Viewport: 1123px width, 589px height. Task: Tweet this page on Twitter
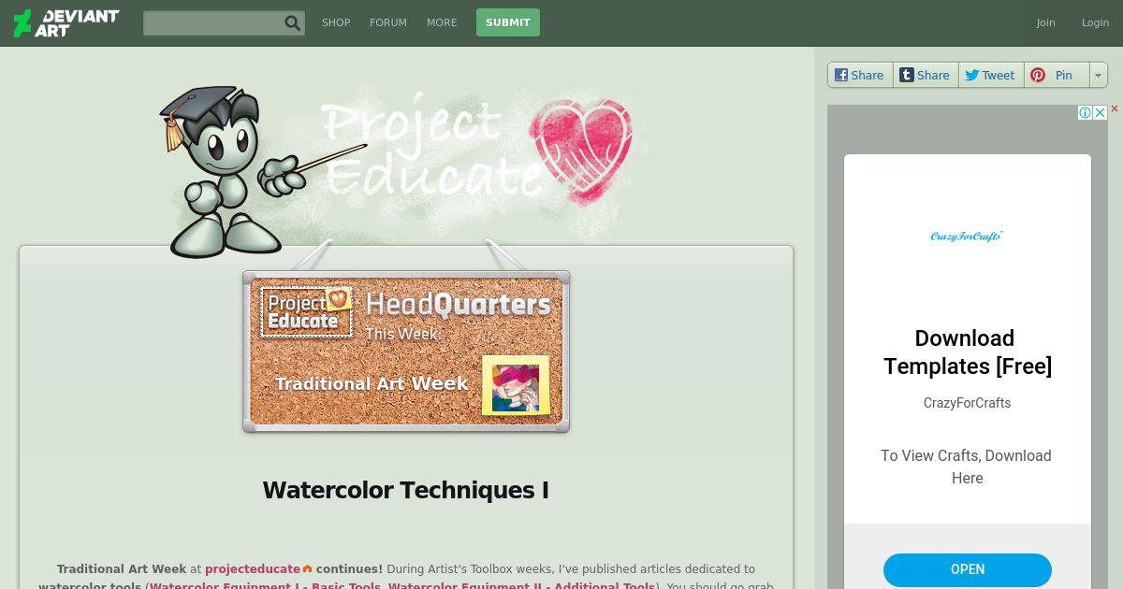[x=991, y=75]
